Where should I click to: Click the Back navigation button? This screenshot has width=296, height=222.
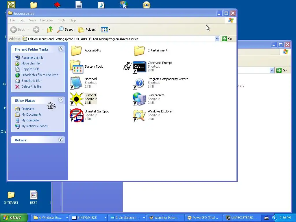[17, 29]
